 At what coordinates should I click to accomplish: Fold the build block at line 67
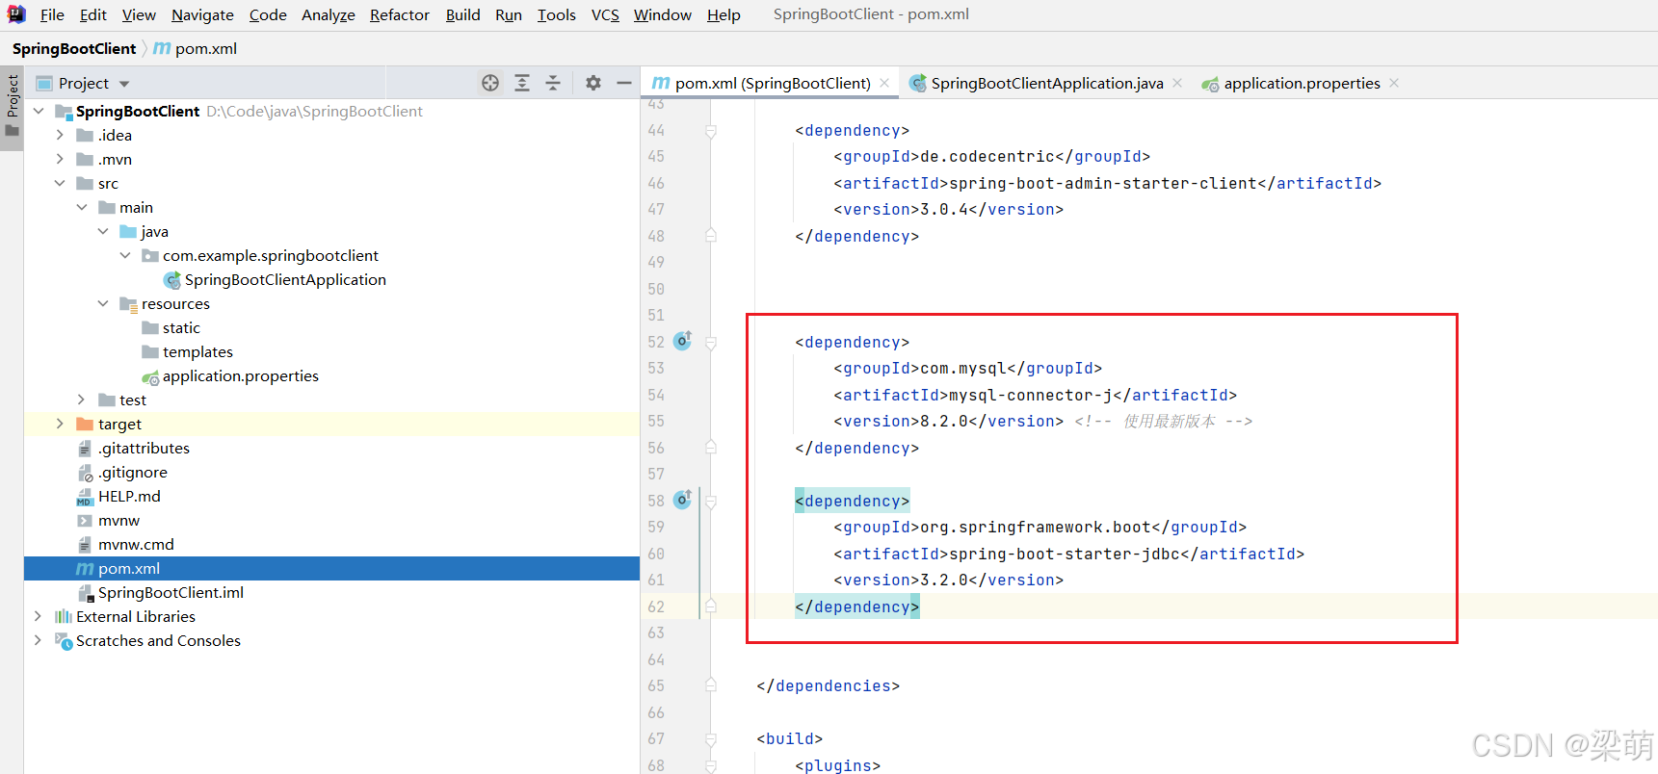711,739
